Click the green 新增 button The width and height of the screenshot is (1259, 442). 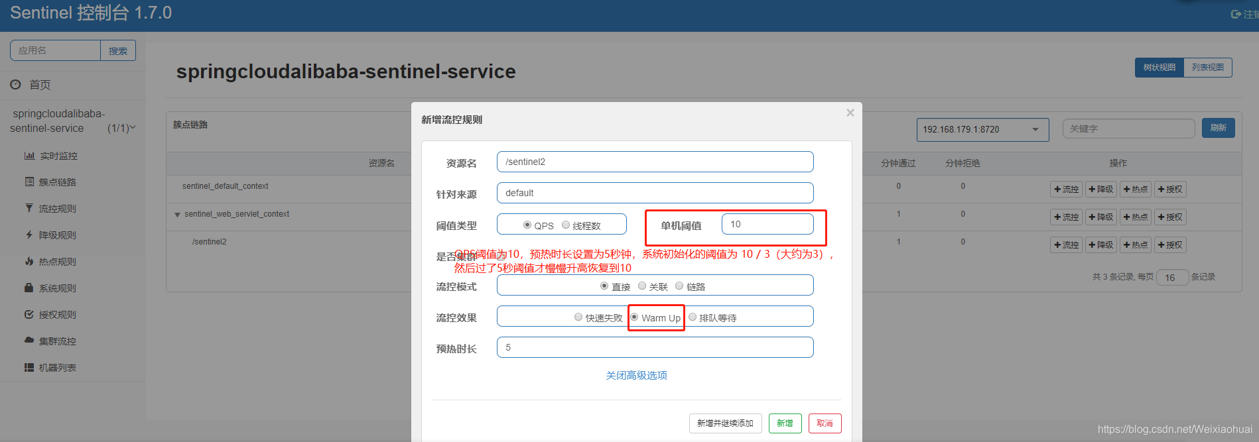785,423
